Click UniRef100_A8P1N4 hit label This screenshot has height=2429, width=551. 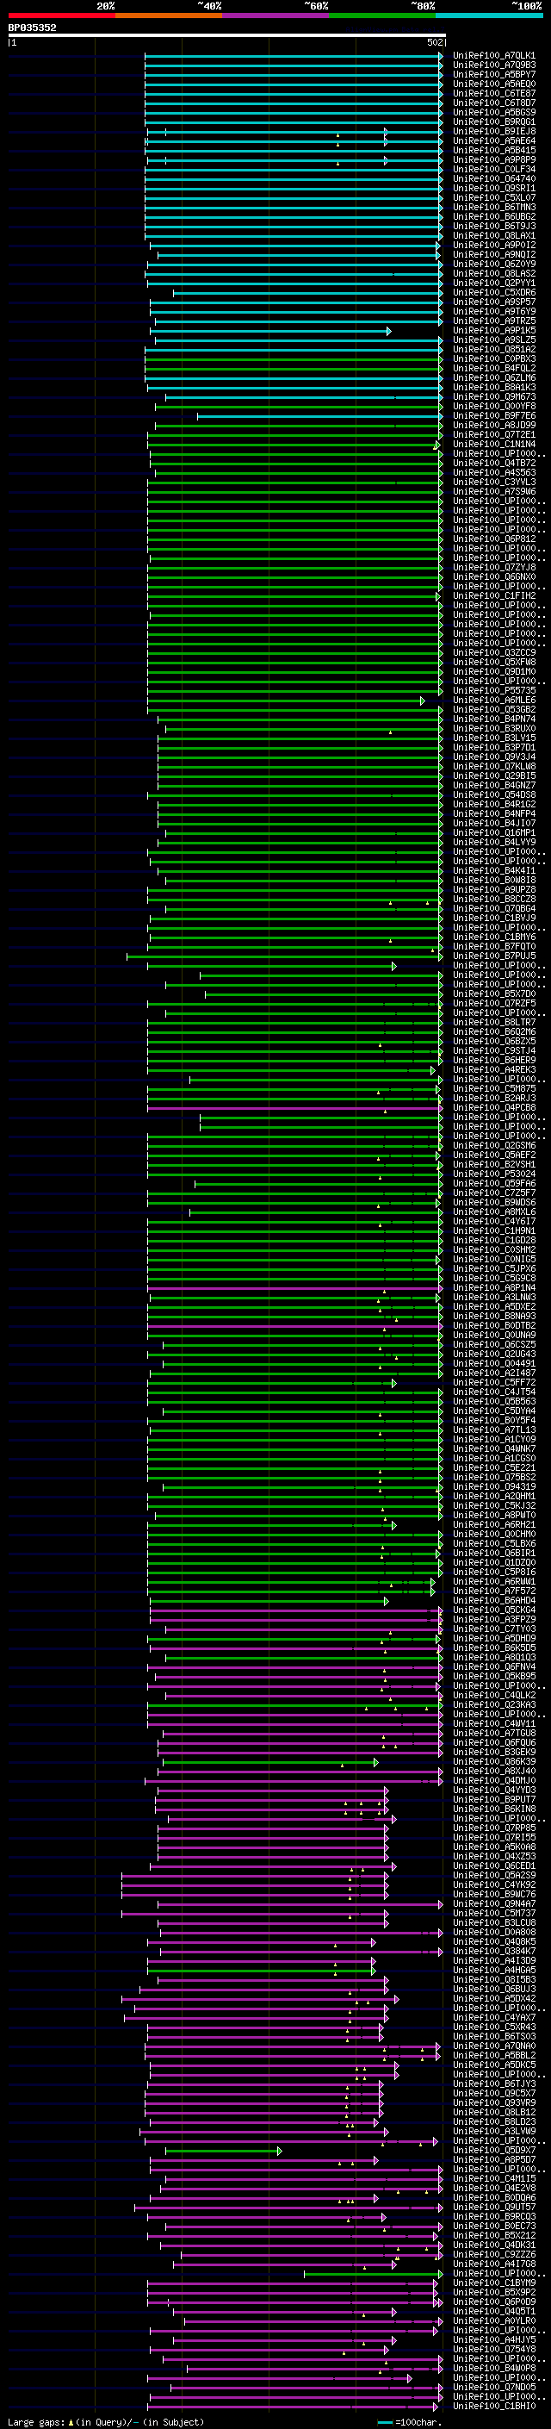[493, 1287]
